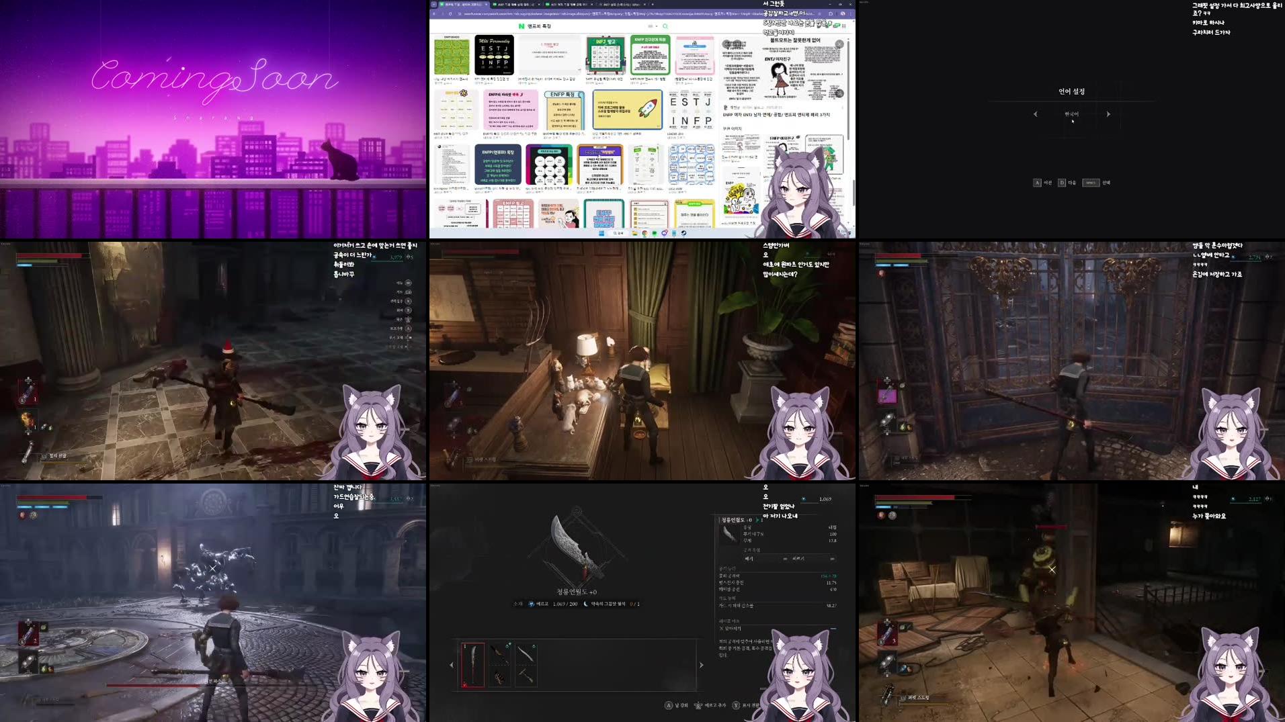Viewport: 1285px width, 722px height.
Task: Close the image detail panel with X
Action: [839, 44]
